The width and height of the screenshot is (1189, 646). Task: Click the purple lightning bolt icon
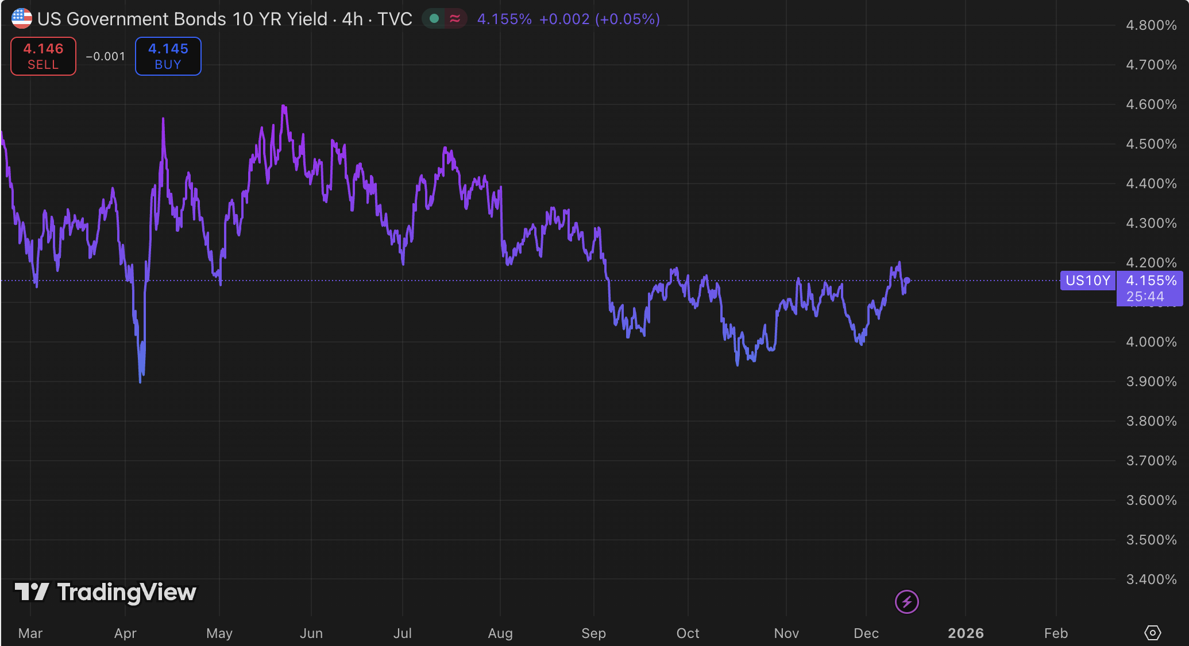(907, 602)
